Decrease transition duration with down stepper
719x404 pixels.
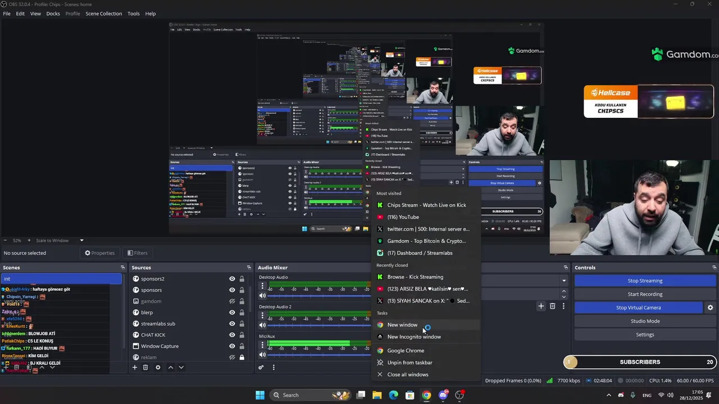[564, 297]
